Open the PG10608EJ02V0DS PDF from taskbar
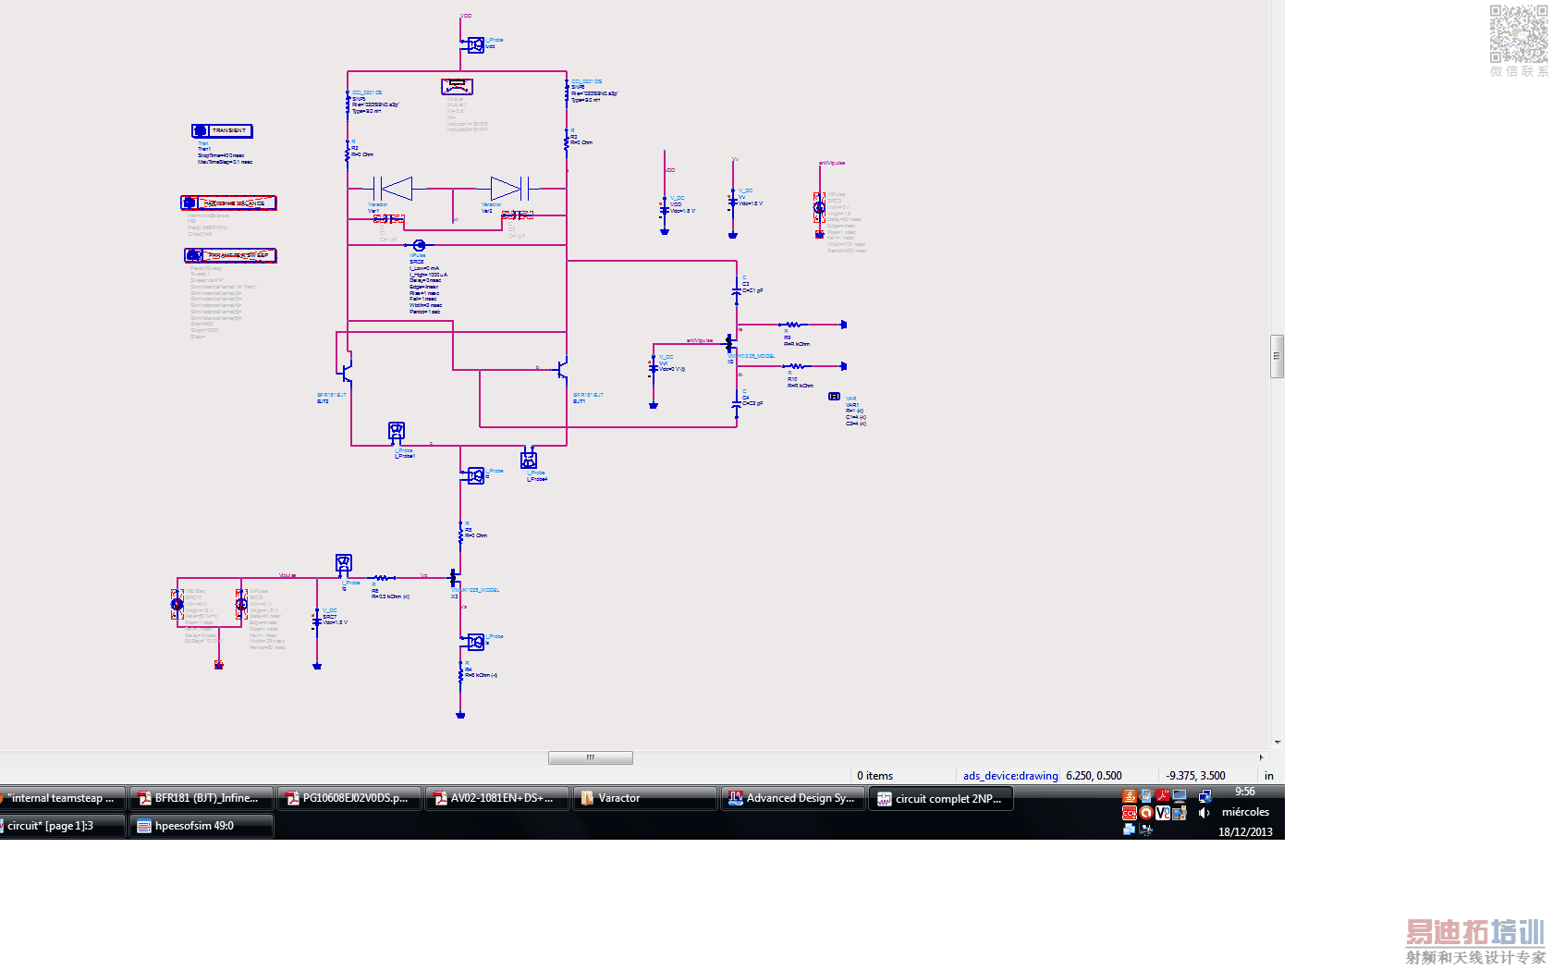The width and height of the screenshot is (1553, 971). point(349,798)
